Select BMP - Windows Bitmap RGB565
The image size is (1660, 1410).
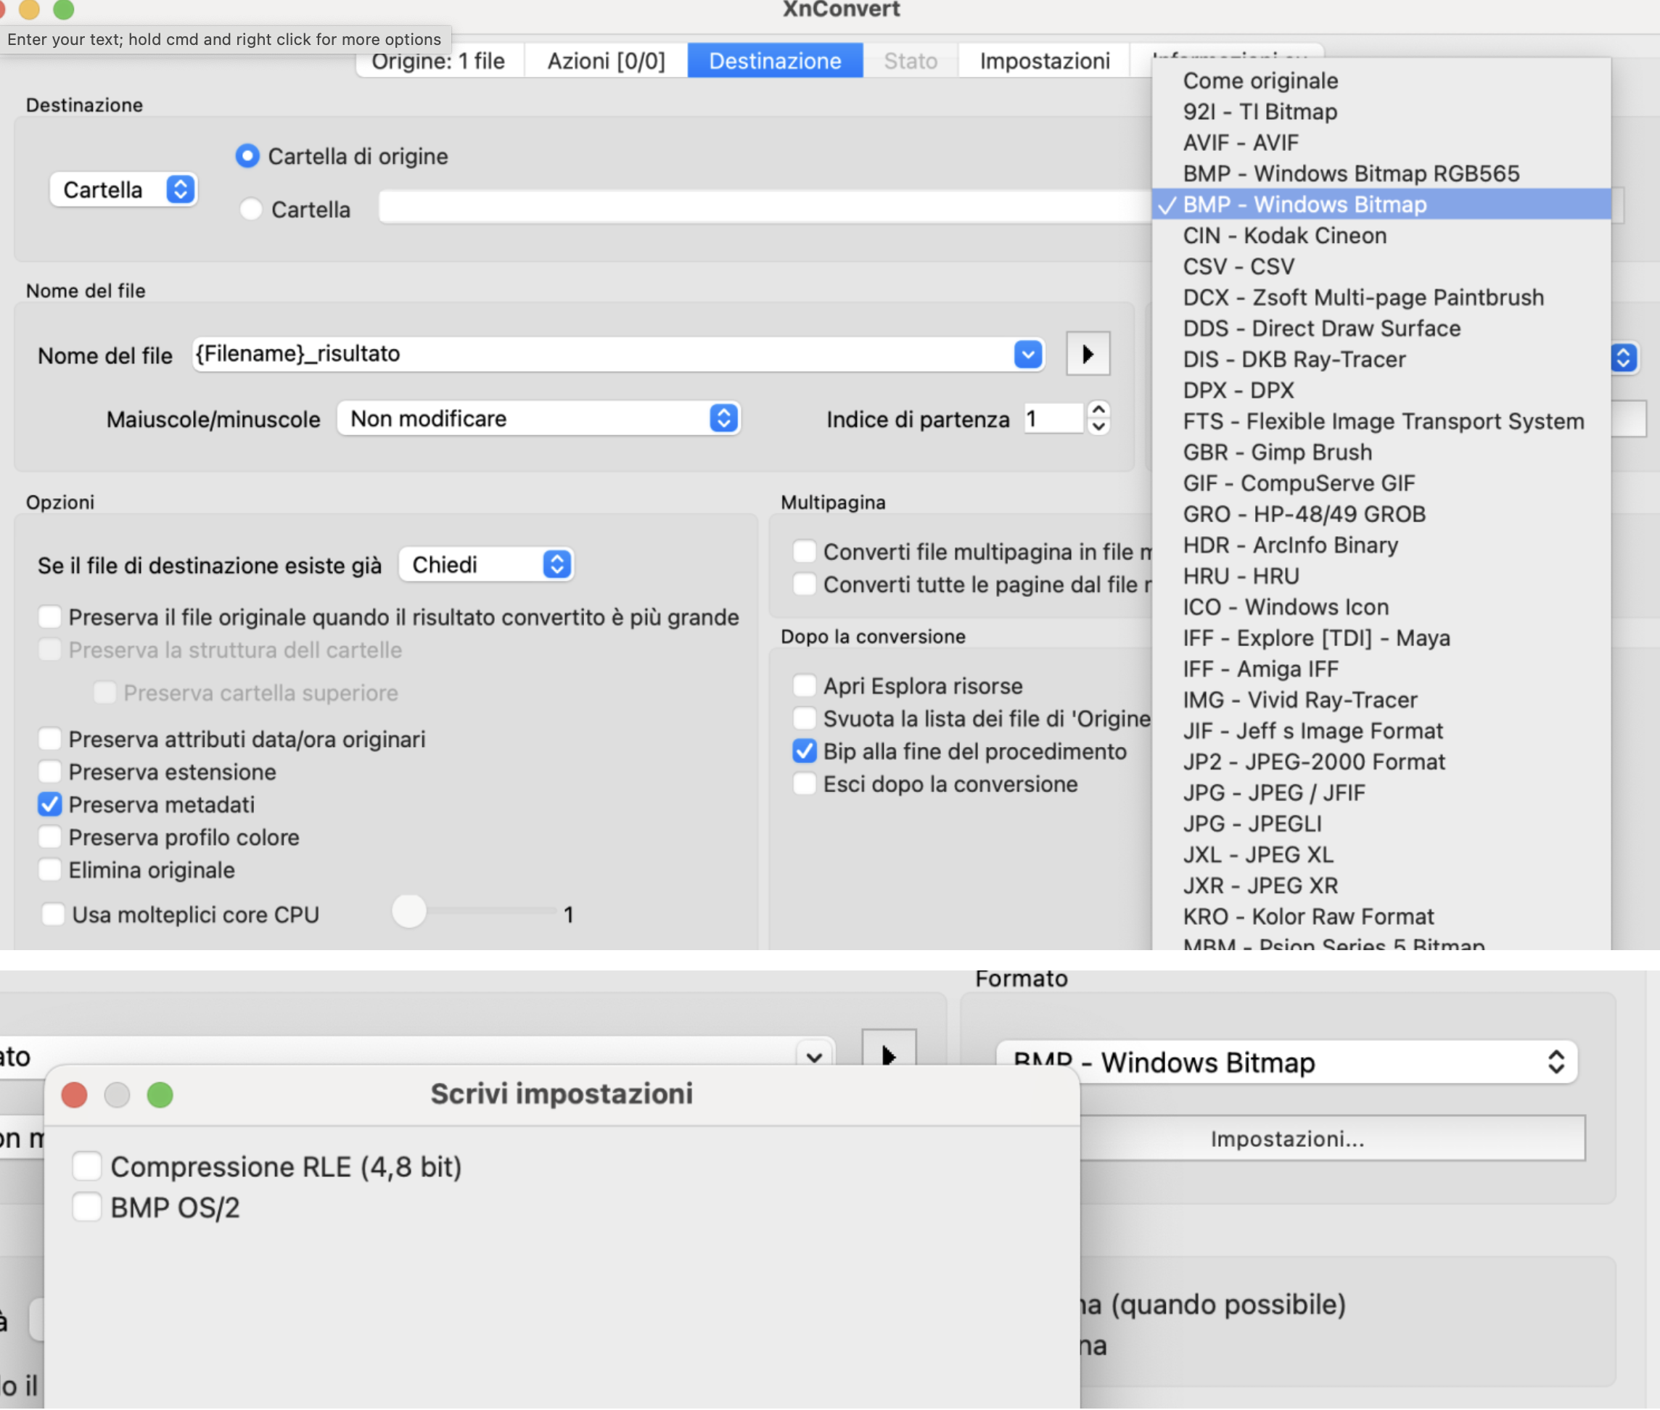pos(1381,173)
